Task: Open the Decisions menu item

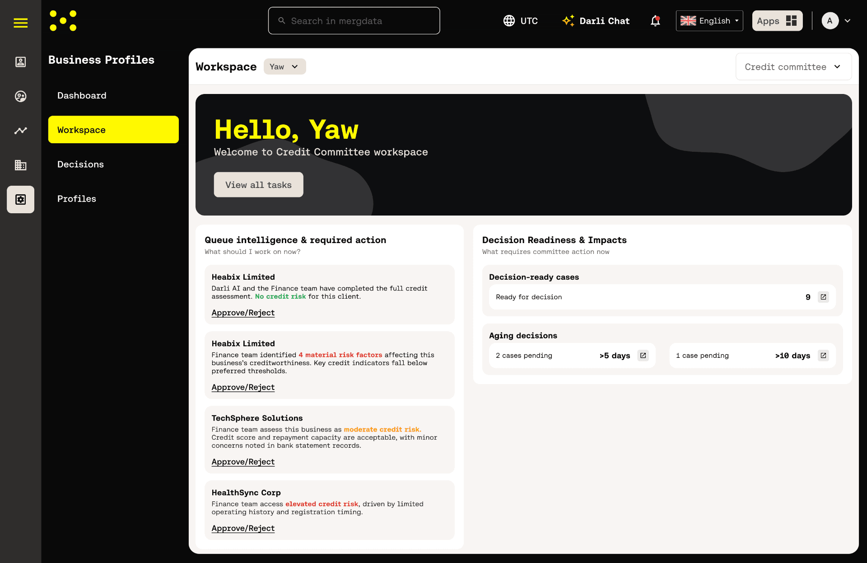Action: pos(80,164)
